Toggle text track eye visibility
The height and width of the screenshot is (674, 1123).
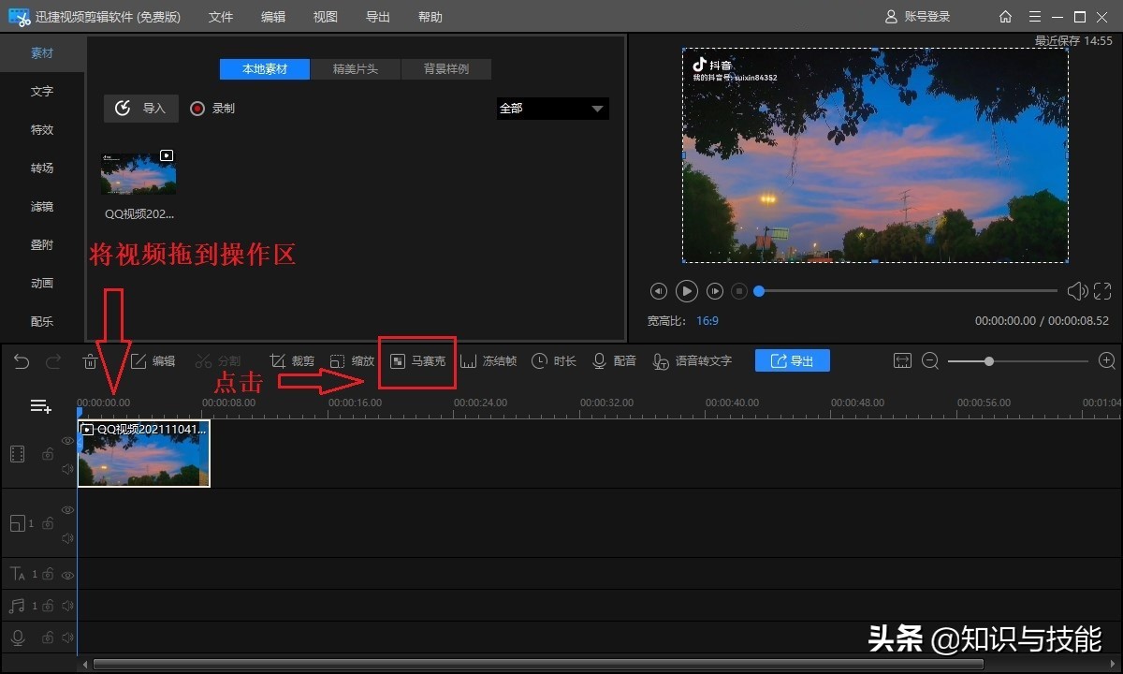pos(67,574)
